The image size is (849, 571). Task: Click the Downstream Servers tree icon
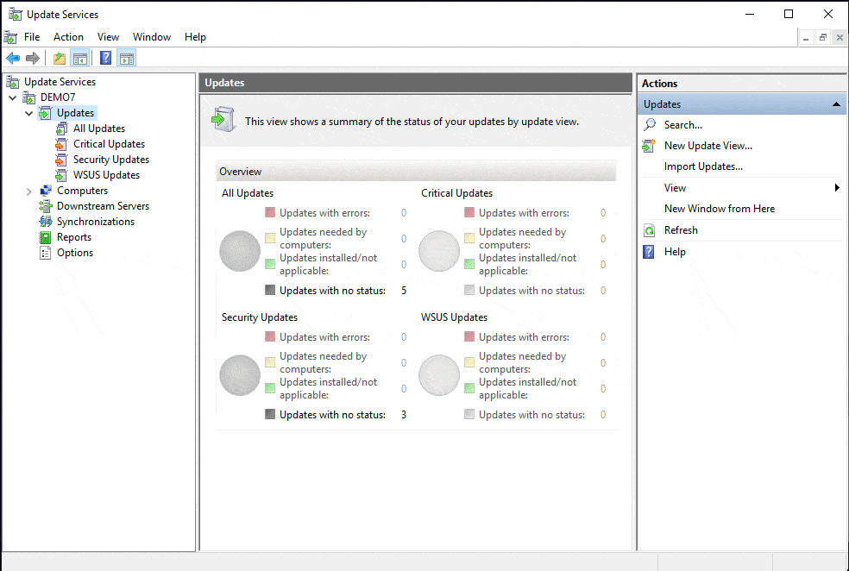pos(46,206)
